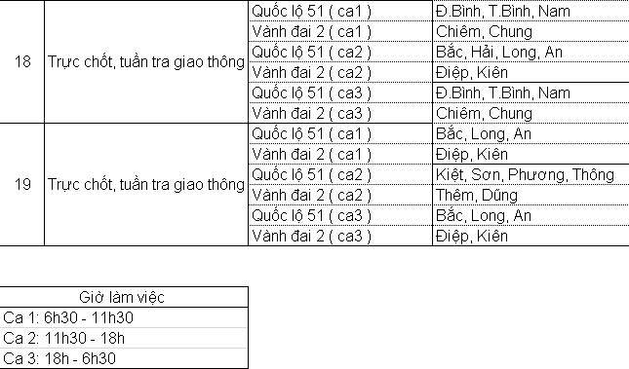Select the cell containing number 18
The height and width of the screenshot is (369, 629).
(x=22, y=61)
